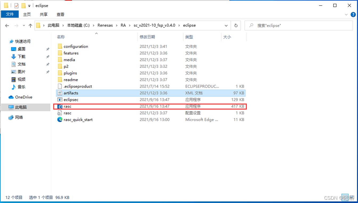Expand chevron after Renesas in address bar
Viewport: 358px width, 203px height.
[117, 26]
